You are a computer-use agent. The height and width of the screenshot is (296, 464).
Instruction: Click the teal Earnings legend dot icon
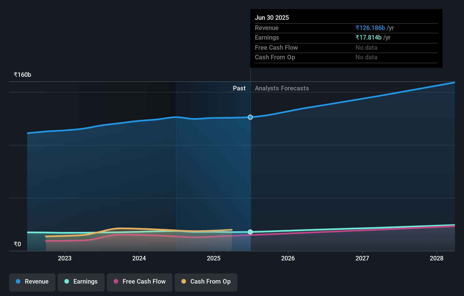coord(66,281)
